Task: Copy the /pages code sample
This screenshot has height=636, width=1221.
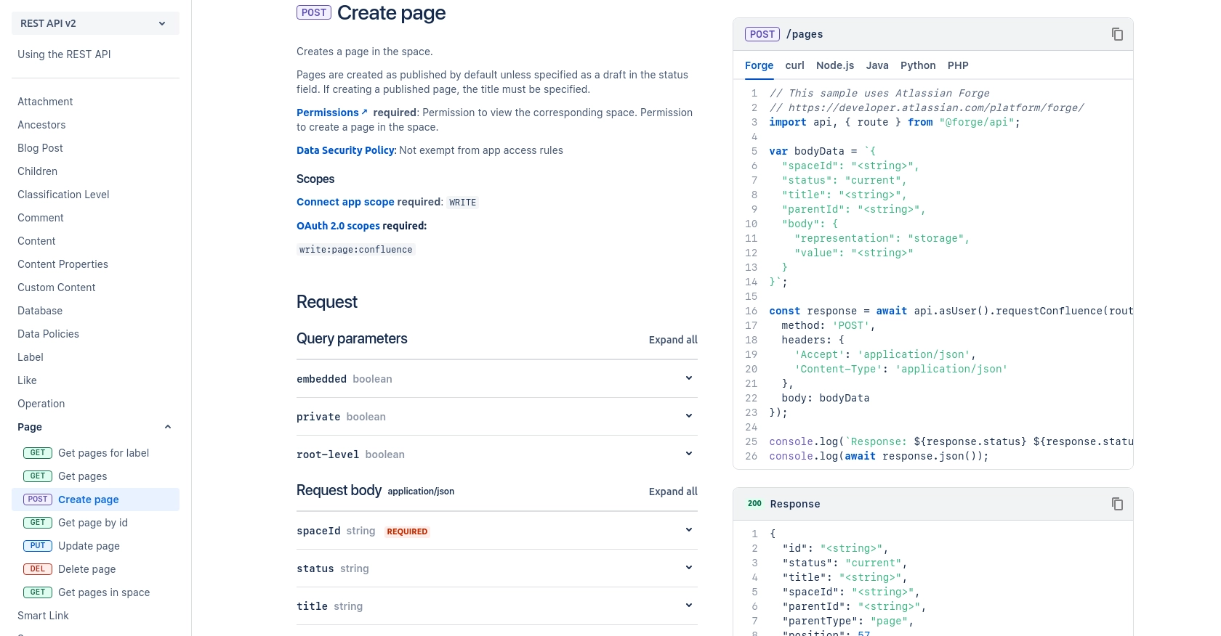Action: pos(1117,34)
